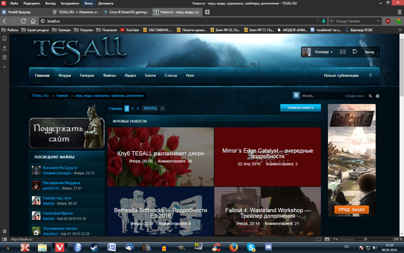Open the Інструменти menu
Viewport: 404px width, 253px height.
[x=70, y=3]
